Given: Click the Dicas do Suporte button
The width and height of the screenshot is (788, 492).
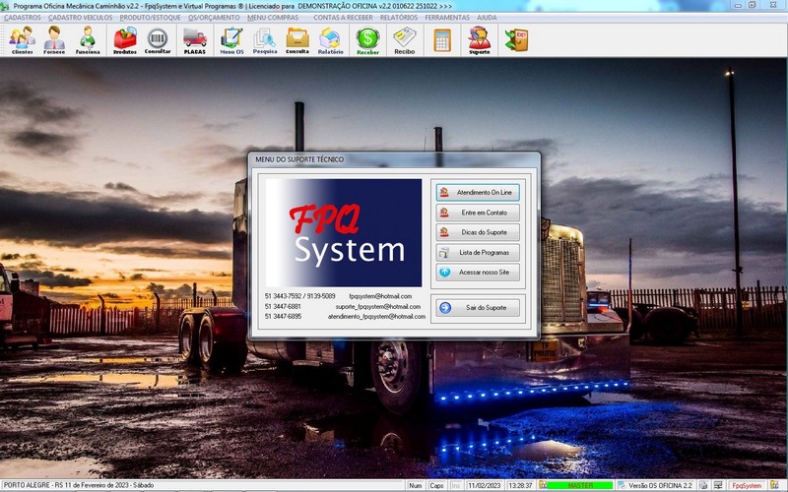Looking at the screenshot, I should 478,232.
